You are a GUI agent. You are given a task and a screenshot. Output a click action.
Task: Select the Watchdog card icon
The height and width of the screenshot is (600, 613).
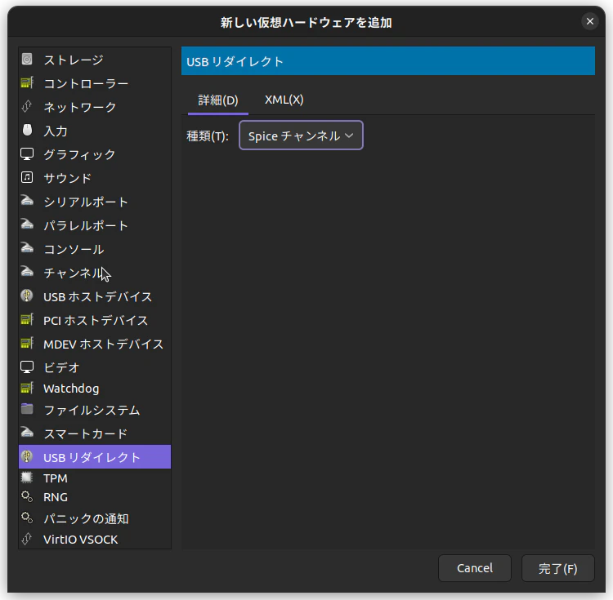point(27,388)
